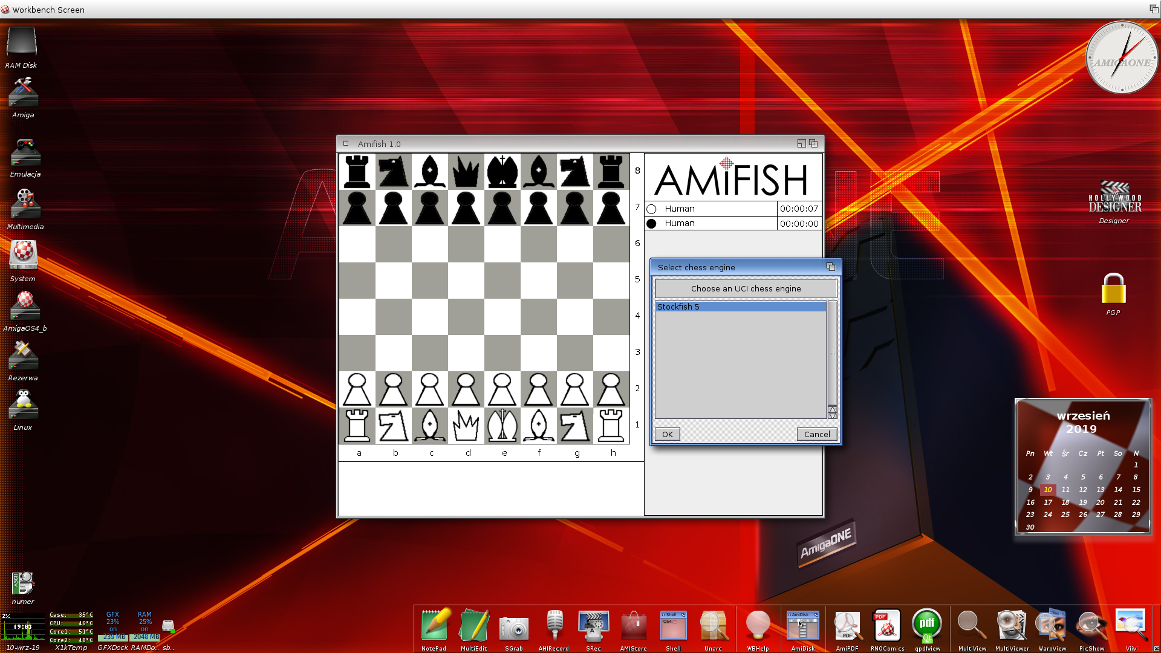Launch Viivi from the dock
This screenshot has height=653, width=1161.
tap(1132, 630)
